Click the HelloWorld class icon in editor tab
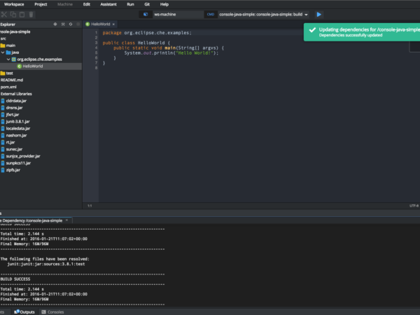The width and height of the screenshot is (420, 315). [x=87, y=24]
